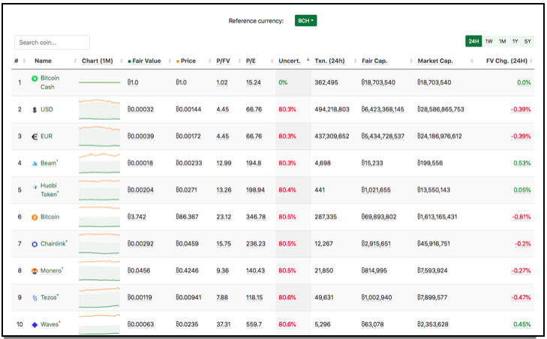Click the USD dollar sign icon
547x339 pixels.
pyautogui.click(x=35, y=110)
